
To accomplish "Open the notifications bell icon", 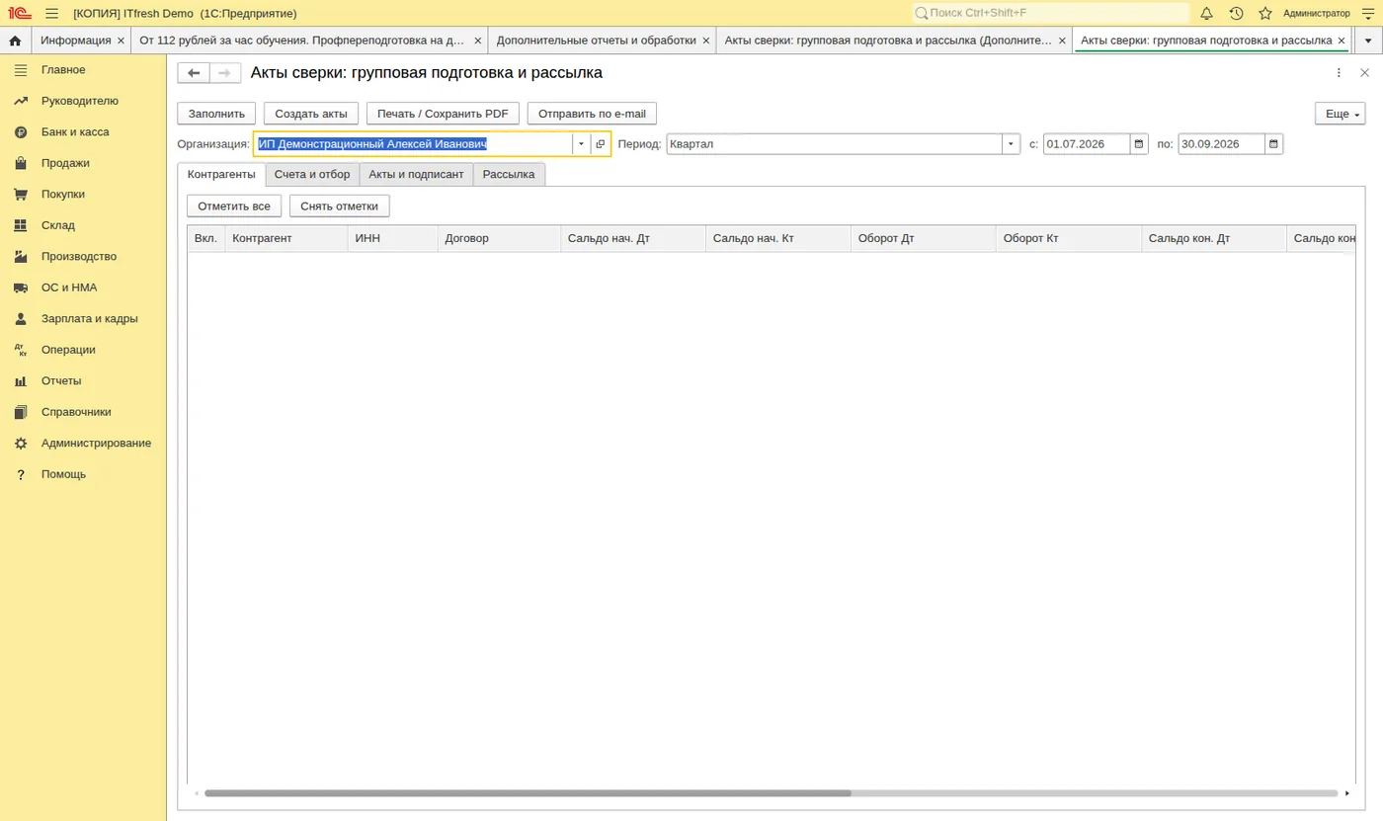I will 1206,13.
